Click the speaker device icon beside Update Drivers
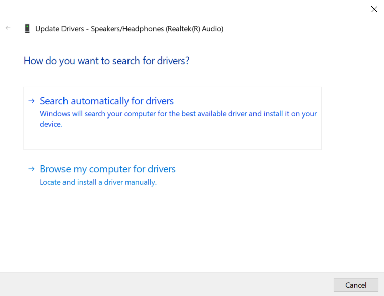 (27, 29)
